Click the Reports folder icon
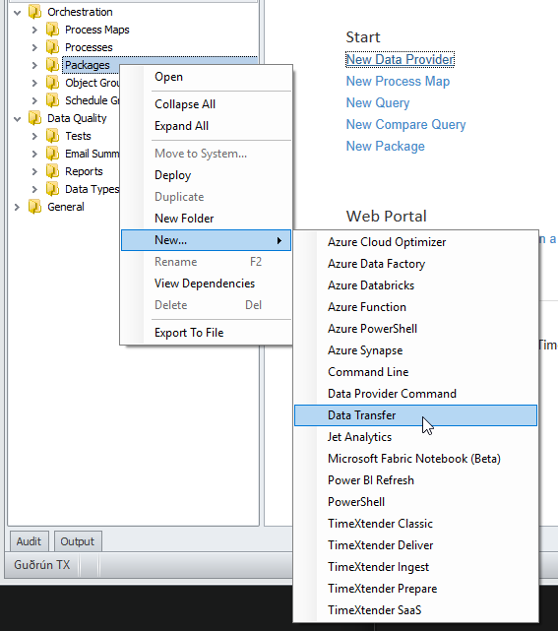 tap(53, 171)
